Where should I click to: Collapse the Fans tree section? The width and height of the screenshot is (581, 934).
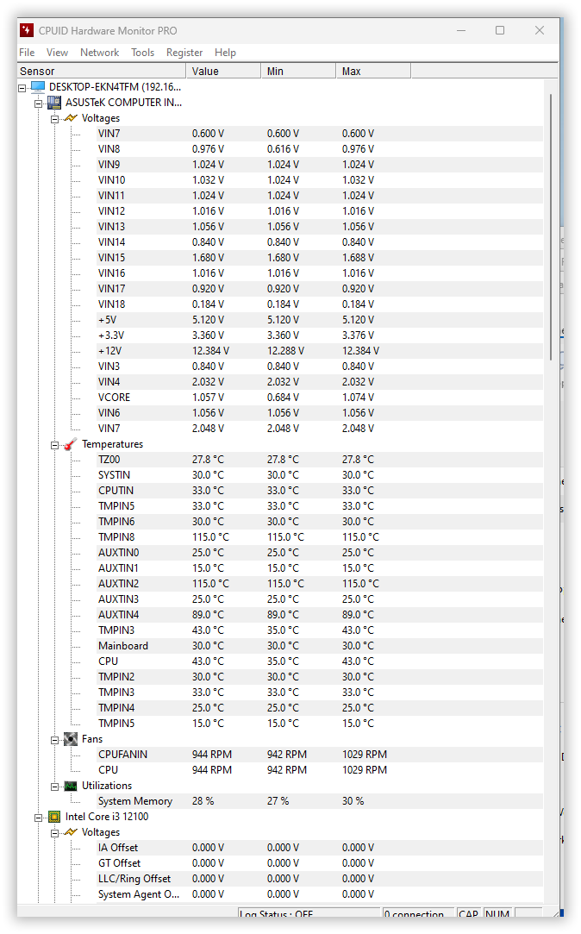click(54, 740)
